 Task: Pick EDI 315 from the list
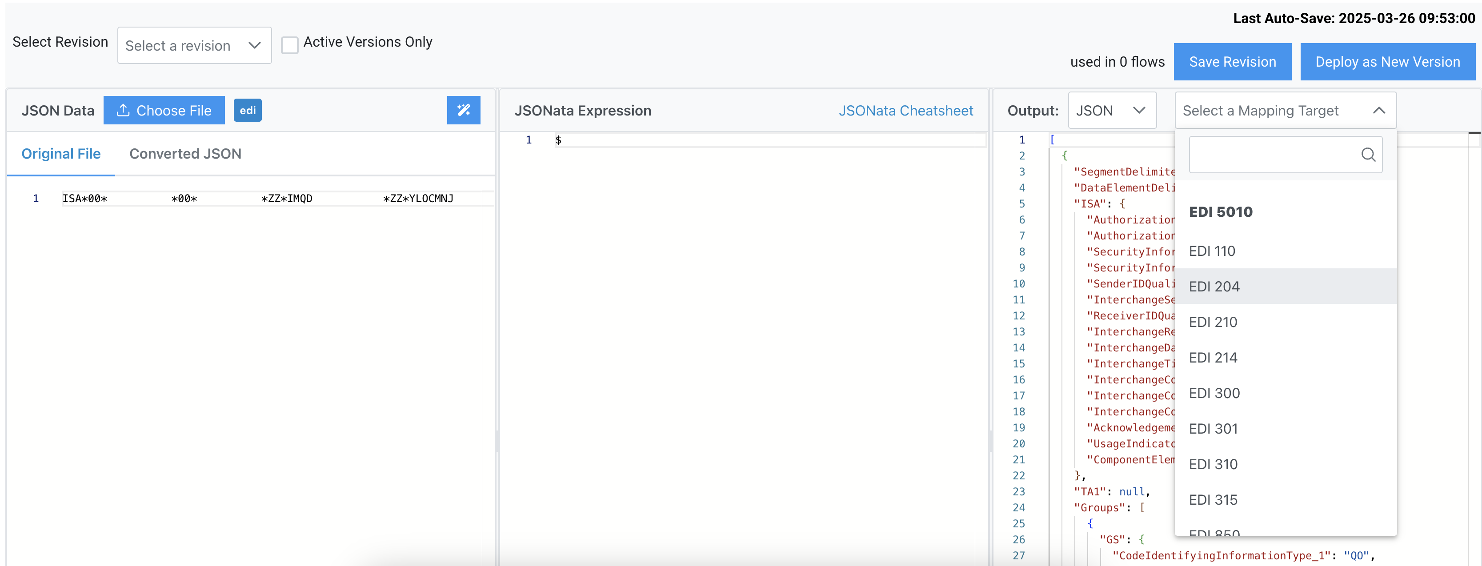(x=1213, y=499)
